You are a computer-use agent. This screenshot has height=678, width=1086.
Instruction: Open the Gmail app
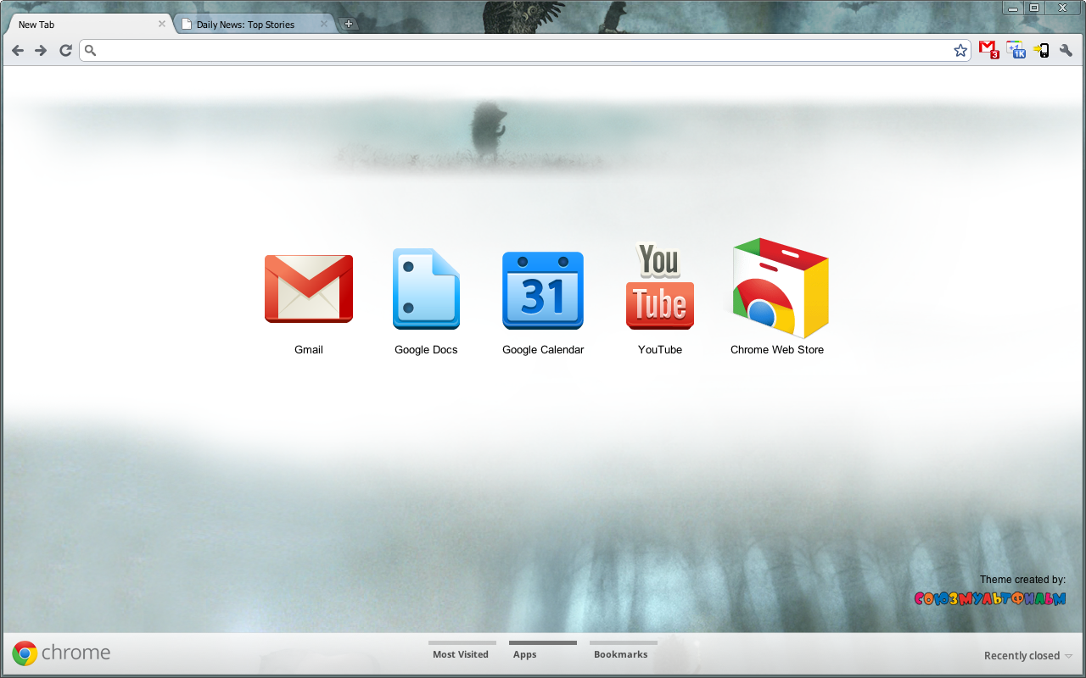309,289
